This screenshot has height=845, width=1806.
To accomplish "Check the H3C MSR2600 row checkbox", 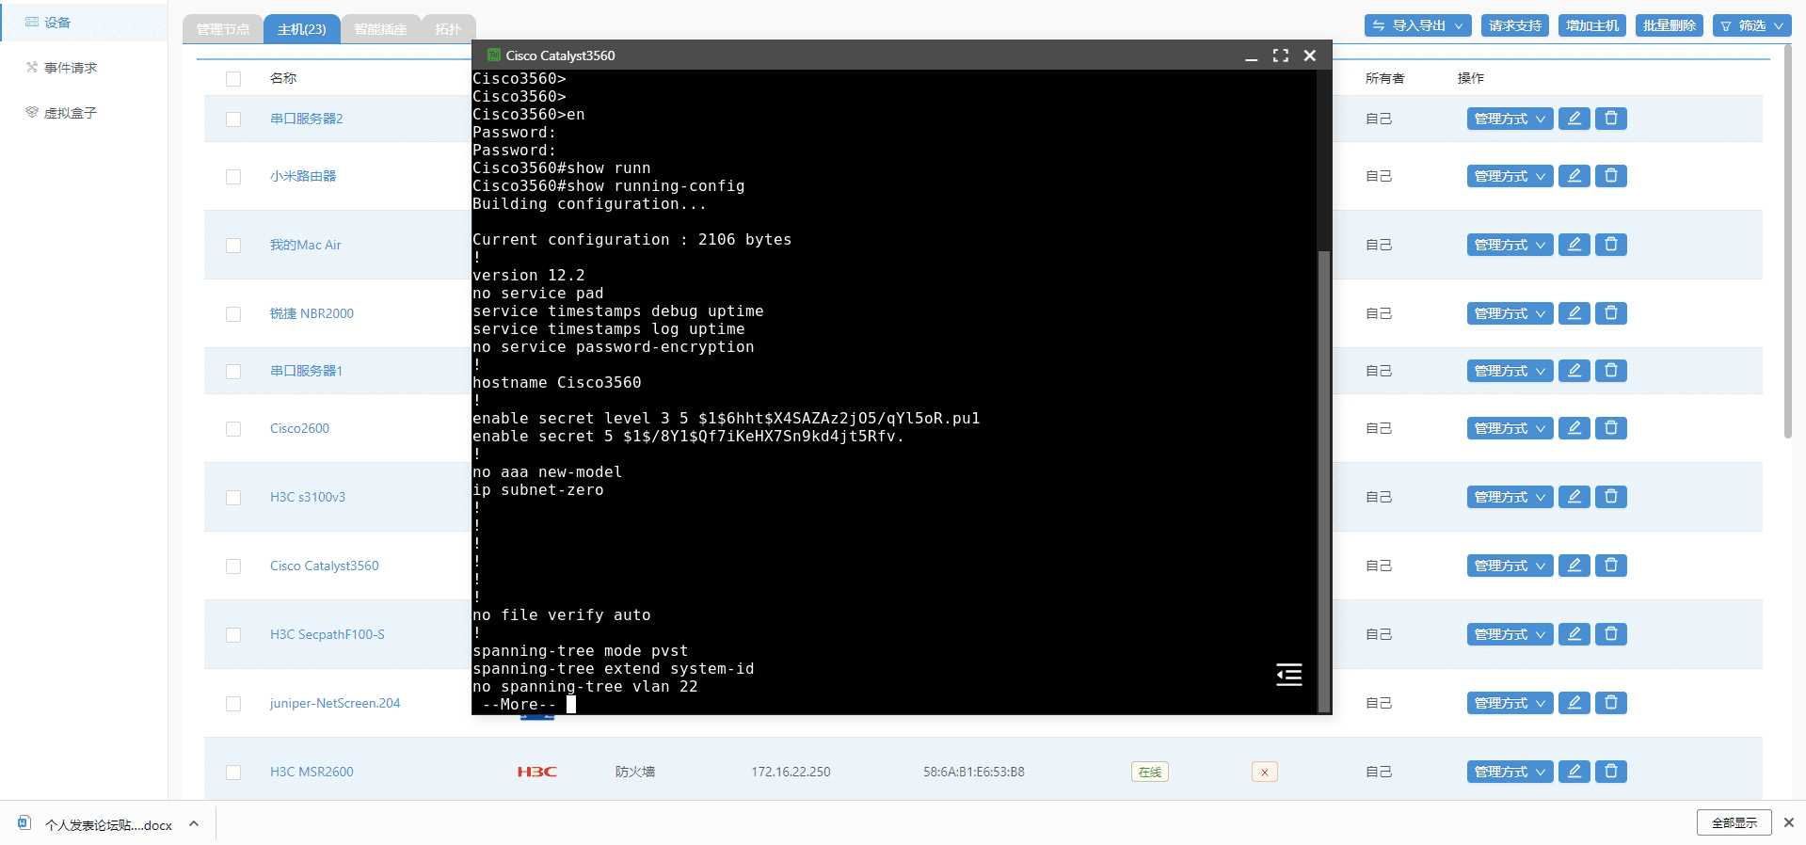I will tap(233, 773).
